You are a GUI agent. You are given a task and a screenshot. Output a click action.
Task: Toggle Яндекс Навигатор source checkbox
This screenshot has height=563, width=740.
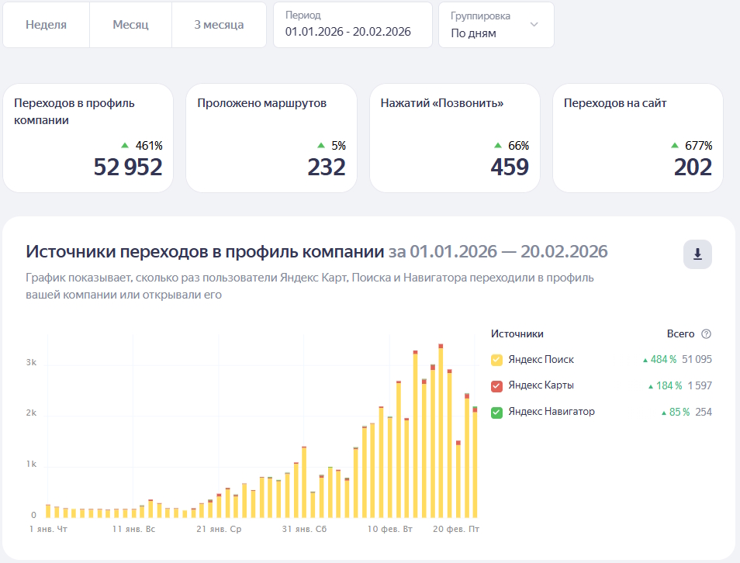[496, 413]
